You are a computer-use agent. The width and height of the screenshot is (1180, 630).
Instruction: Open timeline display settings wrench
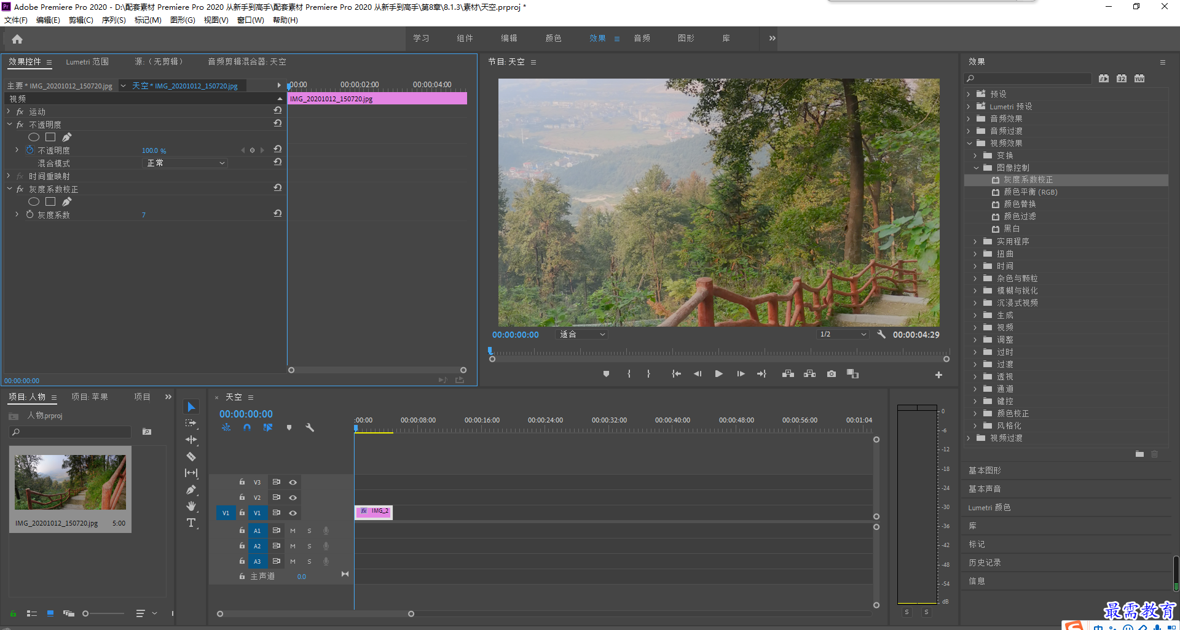[x=310, y=427]
